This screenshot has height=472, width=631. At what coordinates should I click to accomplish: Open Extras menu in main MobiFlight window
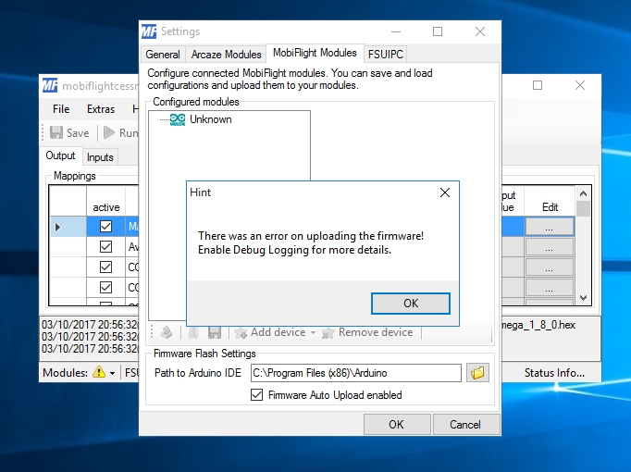(101, 109)
